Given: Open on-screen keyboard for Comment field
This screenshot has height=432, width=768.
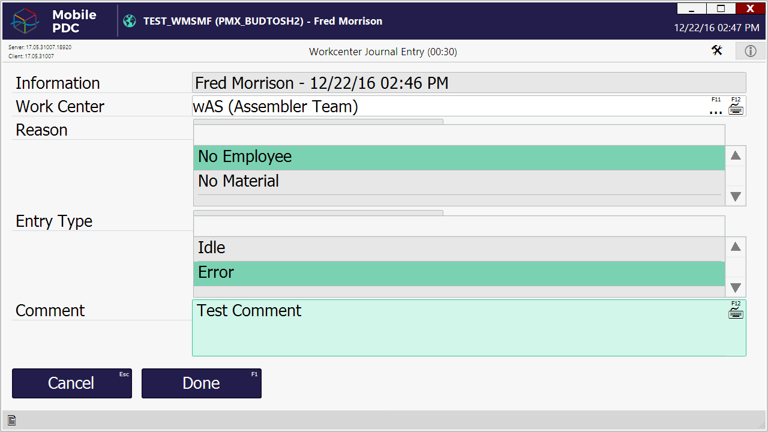Looking at the screenshot, I should [736, 313].
